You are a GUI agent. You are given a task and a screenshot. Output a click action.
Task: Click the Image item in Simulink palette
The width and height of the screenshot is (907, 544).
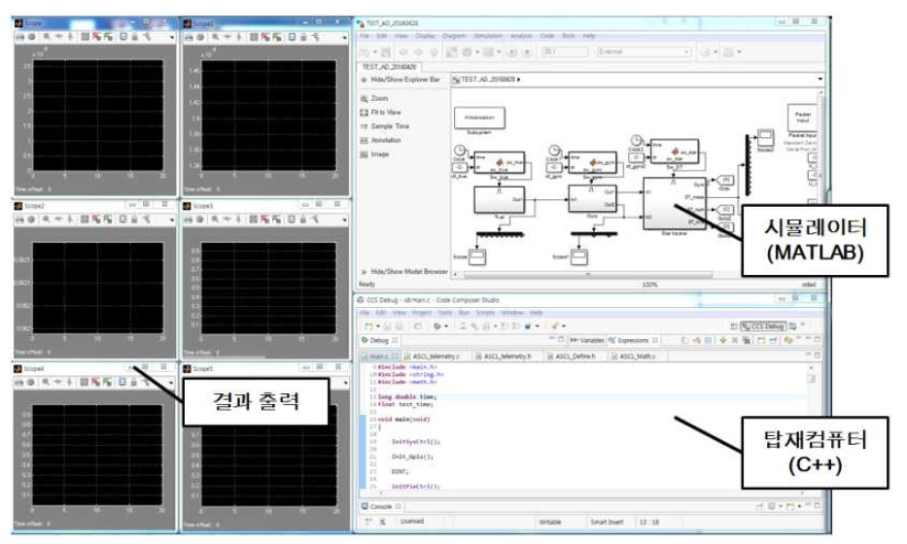374,154
